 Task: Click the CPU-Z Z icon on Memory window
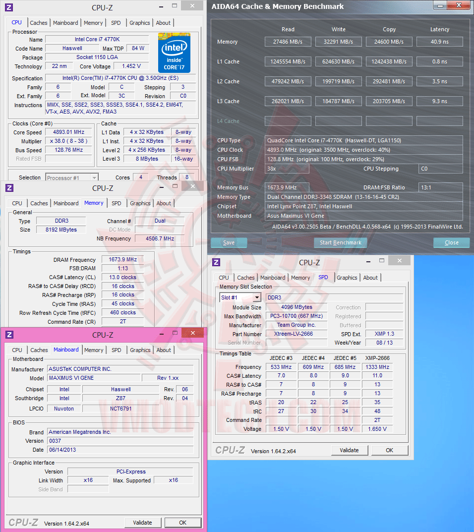point(9,188)
